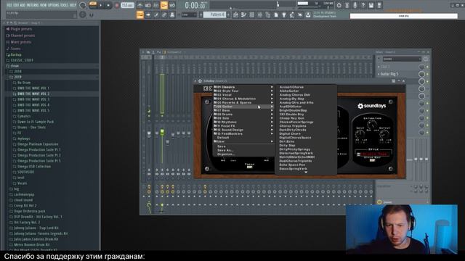This screenshot has height=261, width=465.
Task: Expand CLASSIC_STUFF folder in browser
Action: [x=22, y=60]
